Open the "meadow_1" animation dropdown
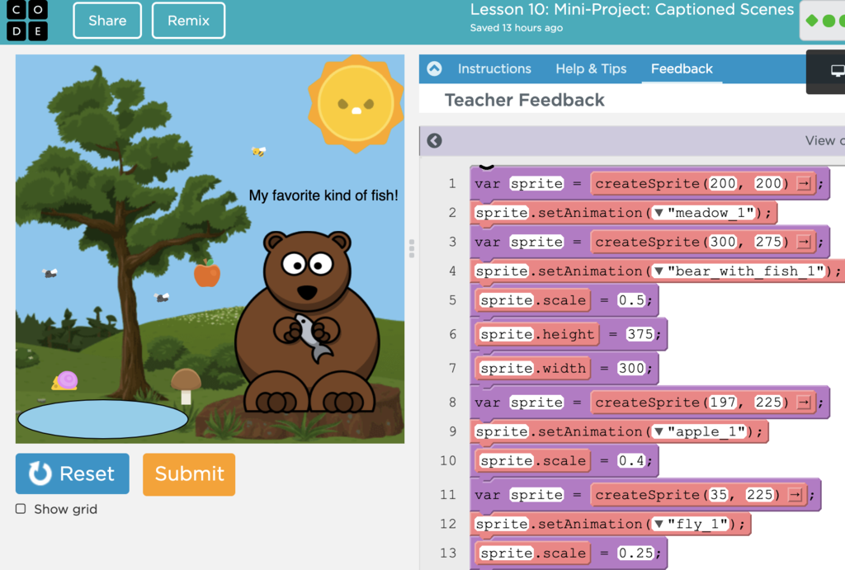 [659, 213]
